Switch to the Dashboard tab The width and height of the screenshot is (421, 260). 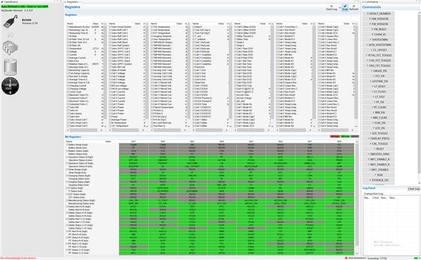click(10, 1)
